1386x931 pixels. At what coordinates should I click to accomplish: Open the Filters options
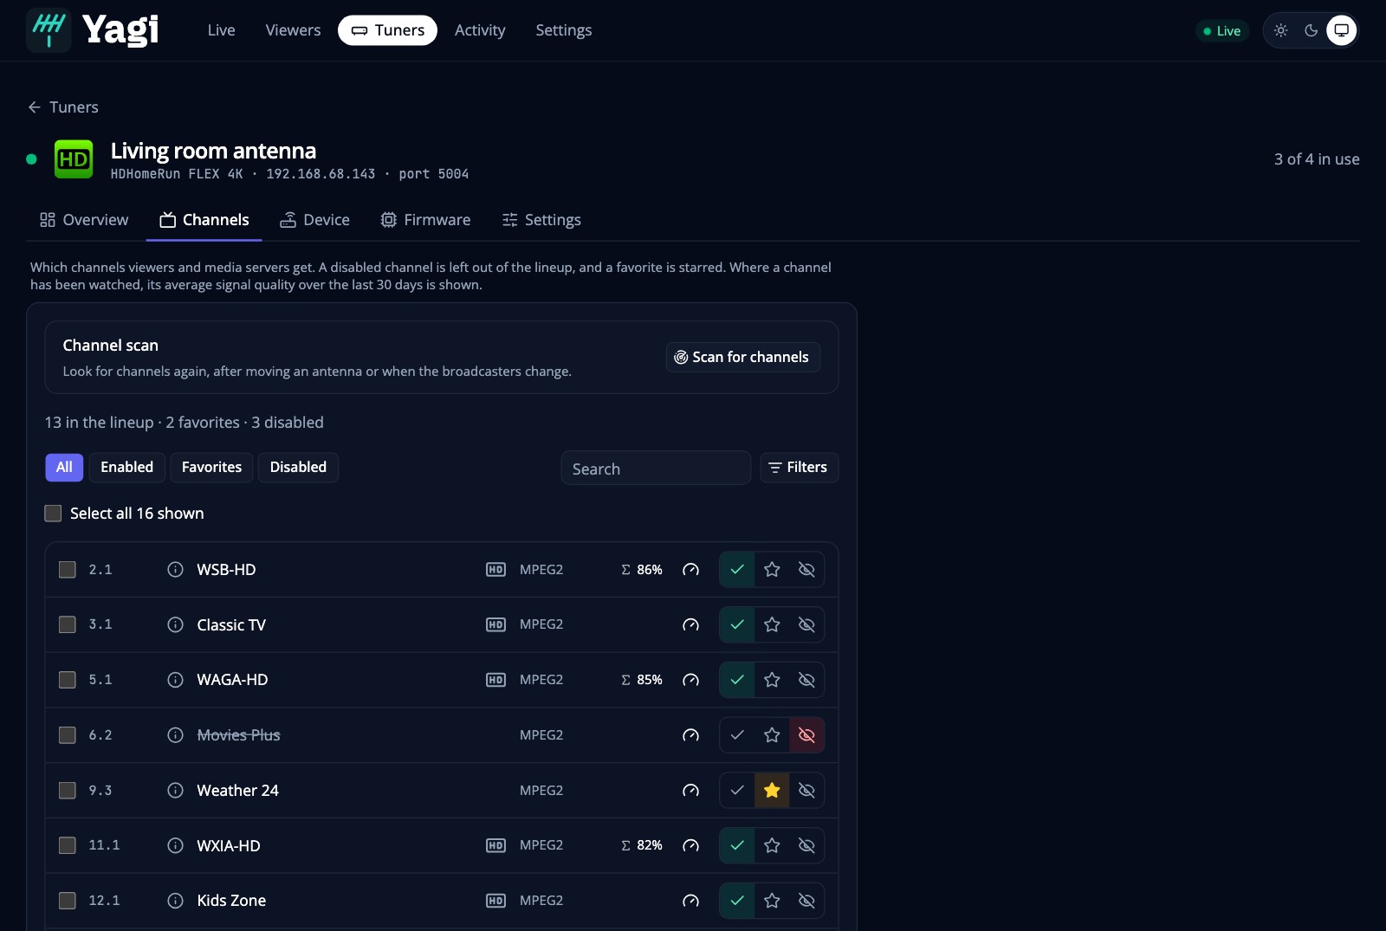(x=799, y=468)
